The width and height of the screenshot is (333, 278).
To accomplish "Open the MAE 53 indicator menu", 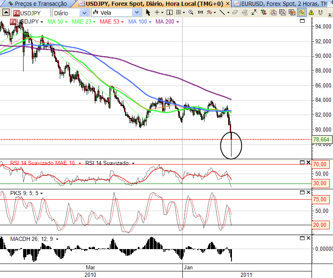I will tap(123, 22).
